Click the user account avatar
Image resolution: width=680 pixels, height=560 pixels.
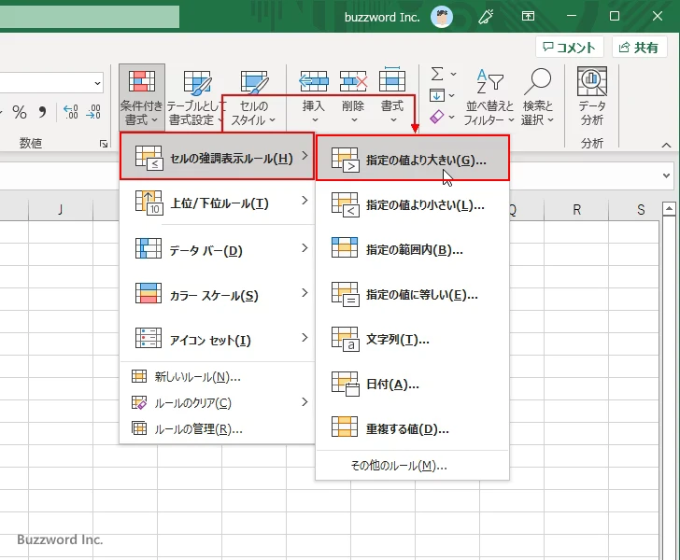441,16
